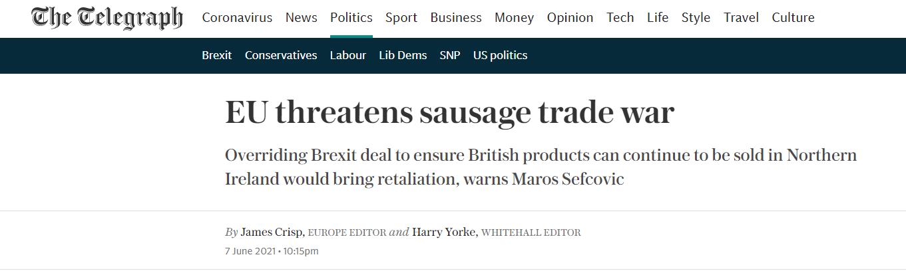Image resolution: width=906 pixels, height=271 pixels.
Task: Visit the Opinion section
Action: point(570,18)
